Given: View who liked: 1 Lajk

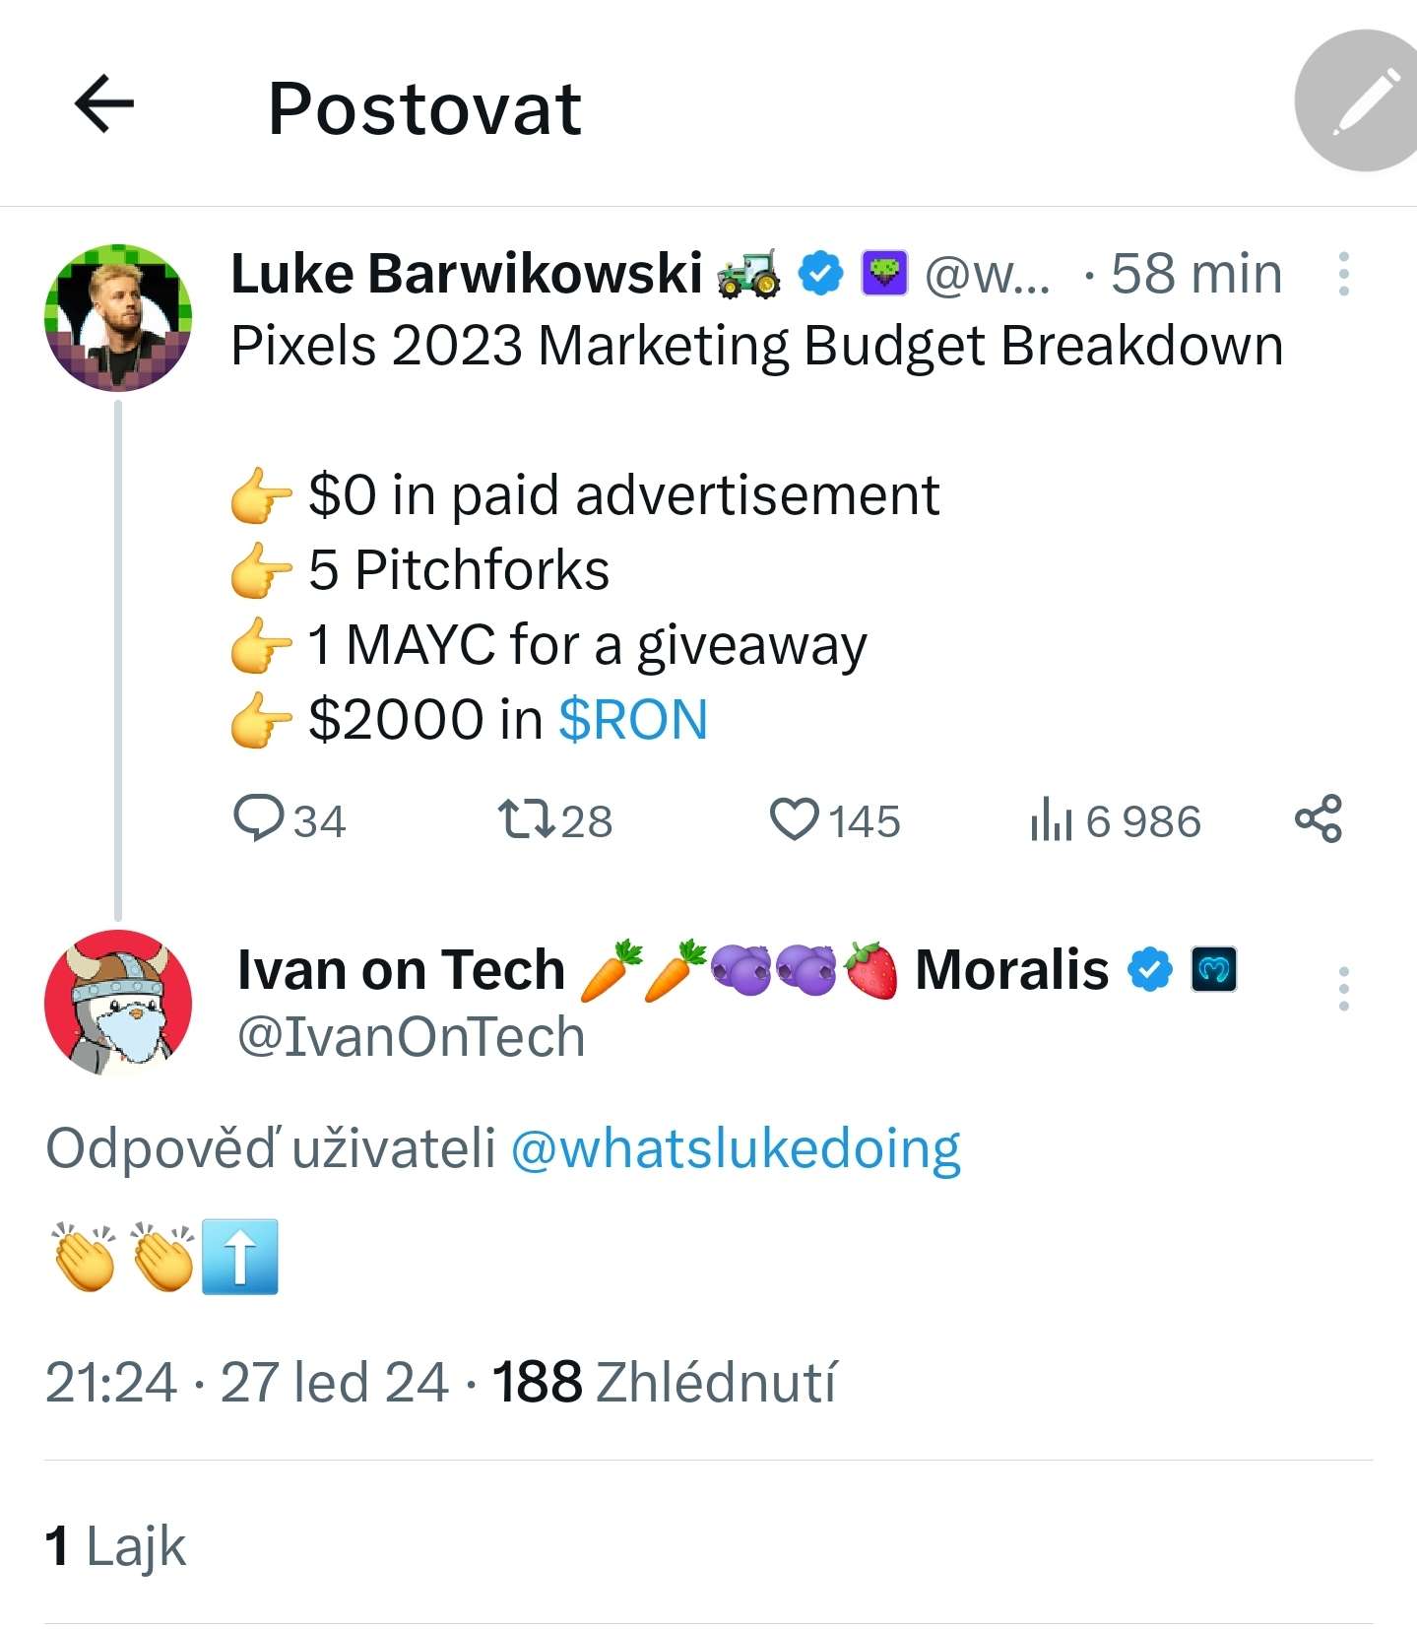Looking at the screenshot, I should click(115, 1546).
